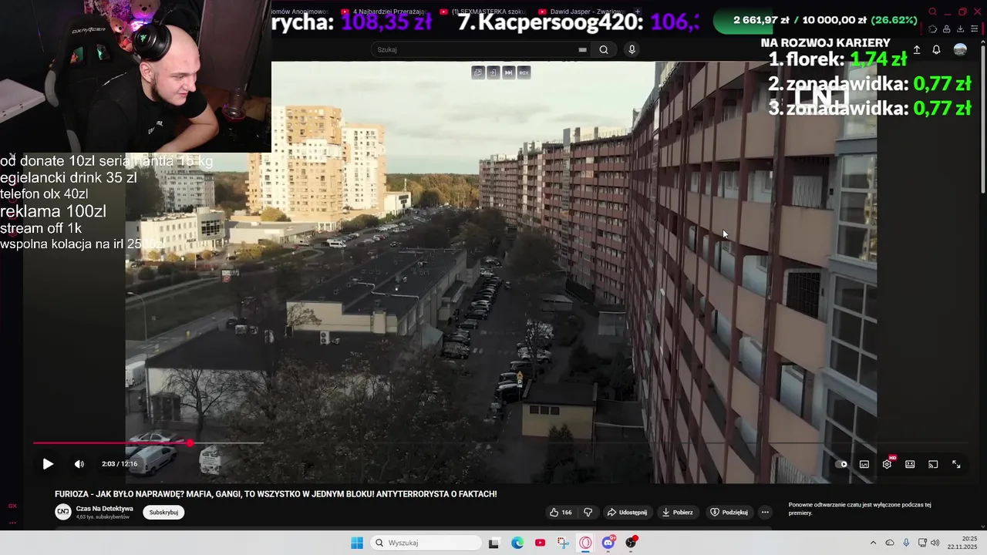This screenshot has width=987, height=555.
Task: Click the 2:03 / 12:16 time display
Action: point(120,464)
